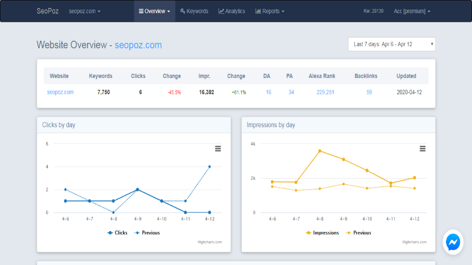Image resolution: width=472 pixels, height=265 pixels.
Task: Click Highcharts.com credit under Clicks chart
Action: pos(210,242)
